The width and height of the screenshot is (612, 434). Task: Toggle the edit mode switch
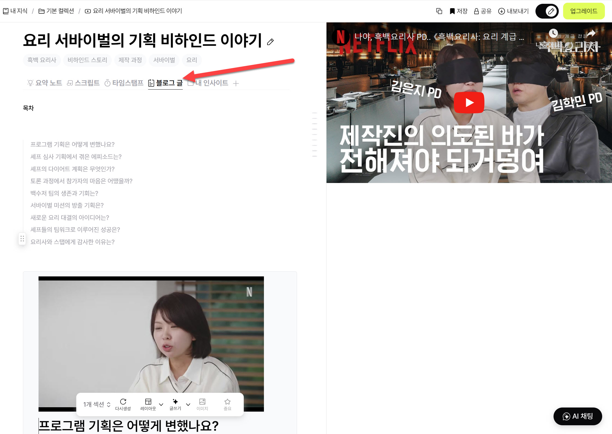pos(547,11)
